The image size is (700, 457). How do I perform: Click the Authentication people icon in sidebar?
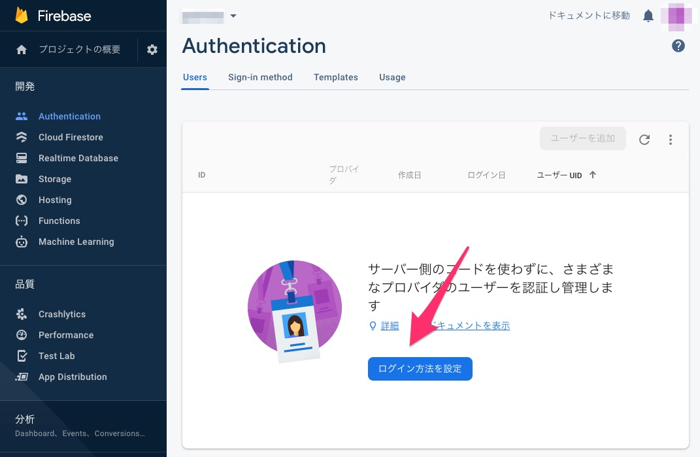point(22,116)
